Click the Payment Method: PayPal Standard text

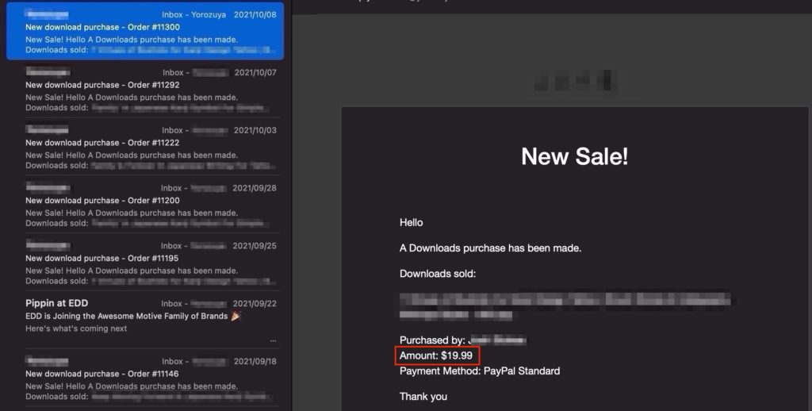pos(480,371)
